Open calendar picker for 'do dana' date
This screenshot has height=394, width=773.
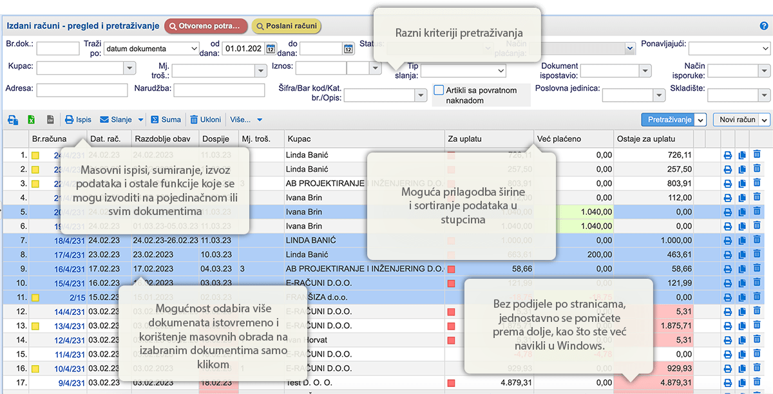(348, 48)
